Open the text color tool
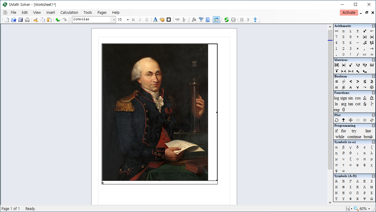 155,20
